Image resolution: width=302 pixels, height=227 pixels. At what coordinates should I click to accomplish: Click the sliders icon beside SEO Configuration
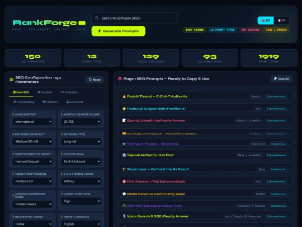point(11,80)
